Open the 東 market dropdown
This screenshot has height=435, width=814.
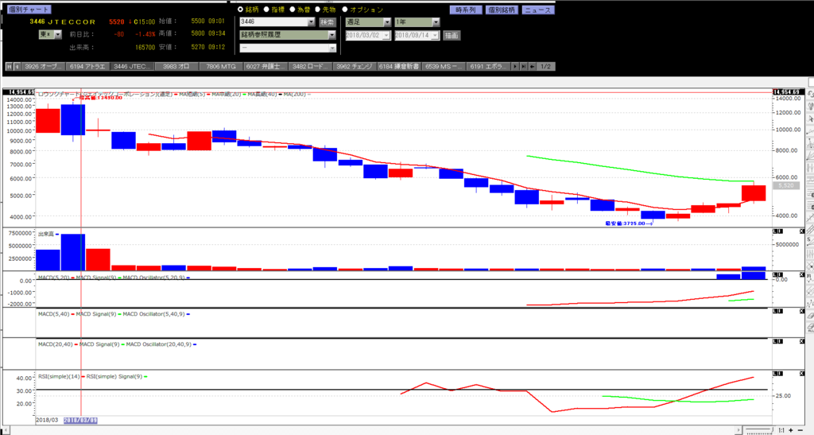coord(57,34)
